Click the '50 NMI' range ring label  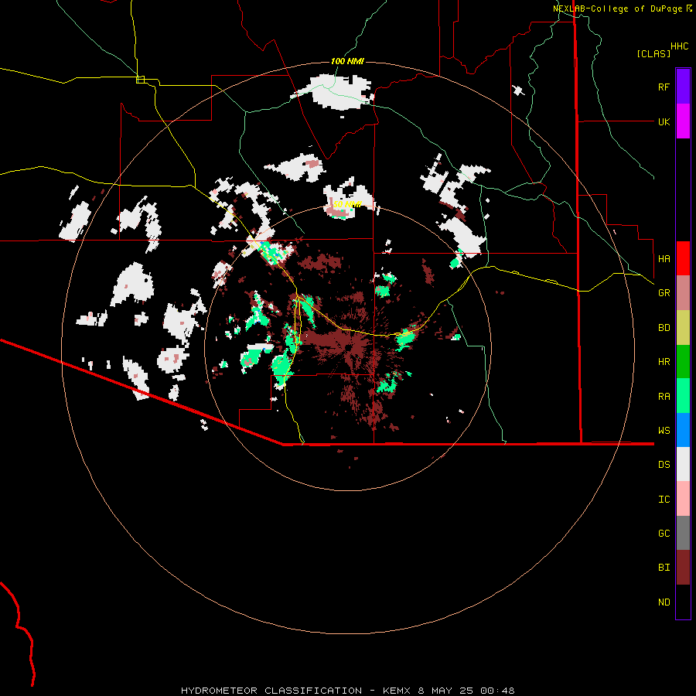347,204
